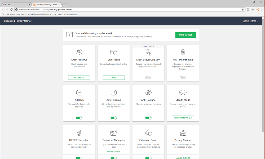Turn off the Adblock toggle
The image size is (265, 159).
(79, 118)
